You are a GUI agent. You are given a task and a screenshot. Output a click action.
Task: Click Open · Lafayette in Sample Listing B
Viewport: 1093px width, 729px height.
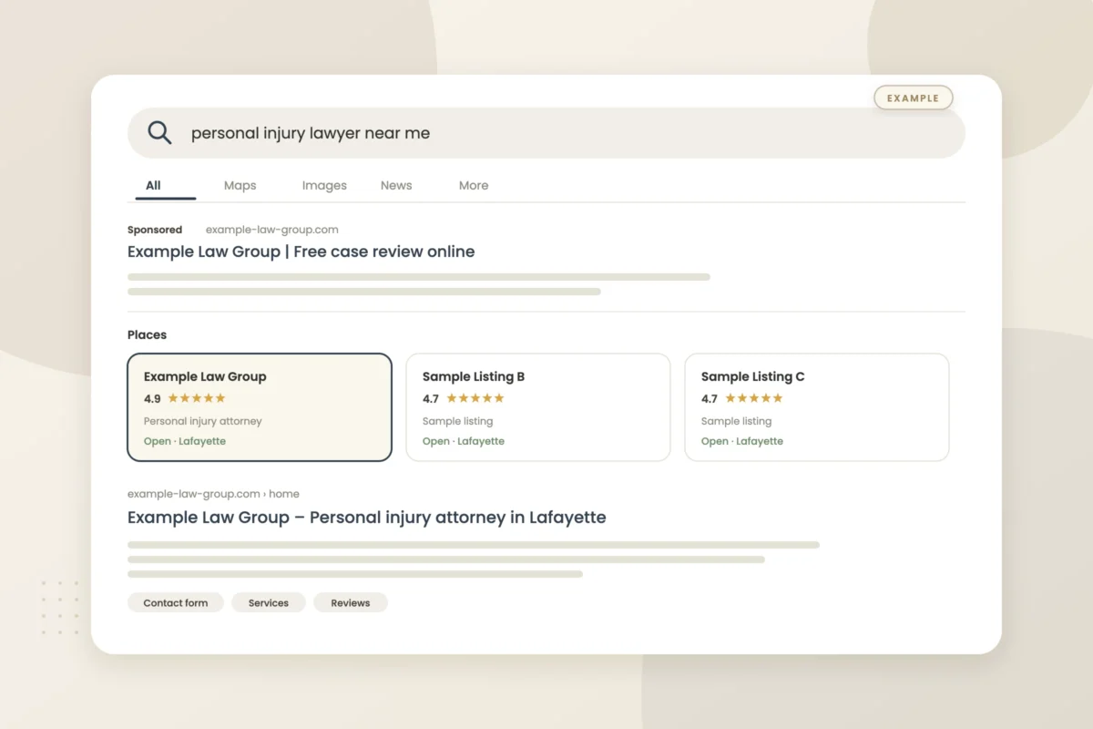tap(464, 441)
